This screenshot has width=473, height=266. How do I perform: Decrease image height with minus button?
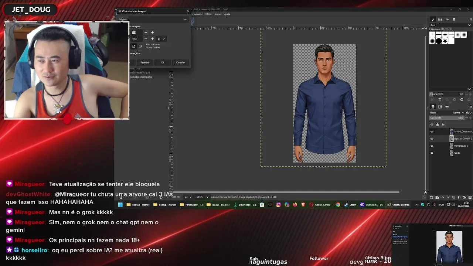pos(146,39)
